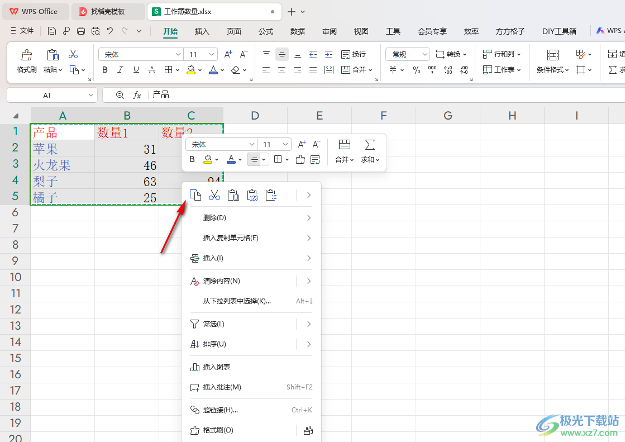
Task: Toggle bold formatting in the ribbon
Action: point(104,70)
